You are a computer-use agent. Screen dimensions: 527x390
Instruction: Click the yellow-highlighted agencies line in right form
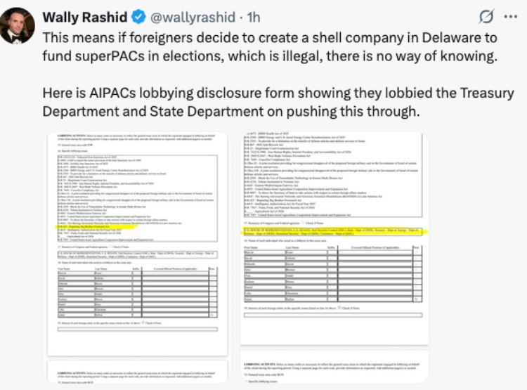coord(335,232)
